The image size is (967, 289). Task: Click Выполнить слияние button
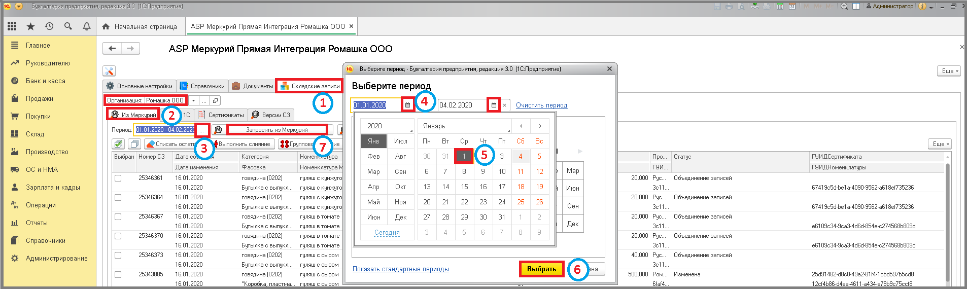click(x=244, y=144)
